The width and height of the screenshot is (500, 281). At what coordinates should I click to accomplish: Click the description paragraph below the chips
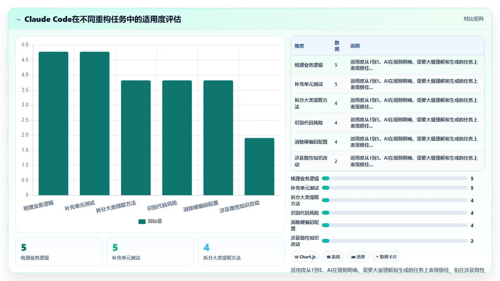(x=388, y=270)
